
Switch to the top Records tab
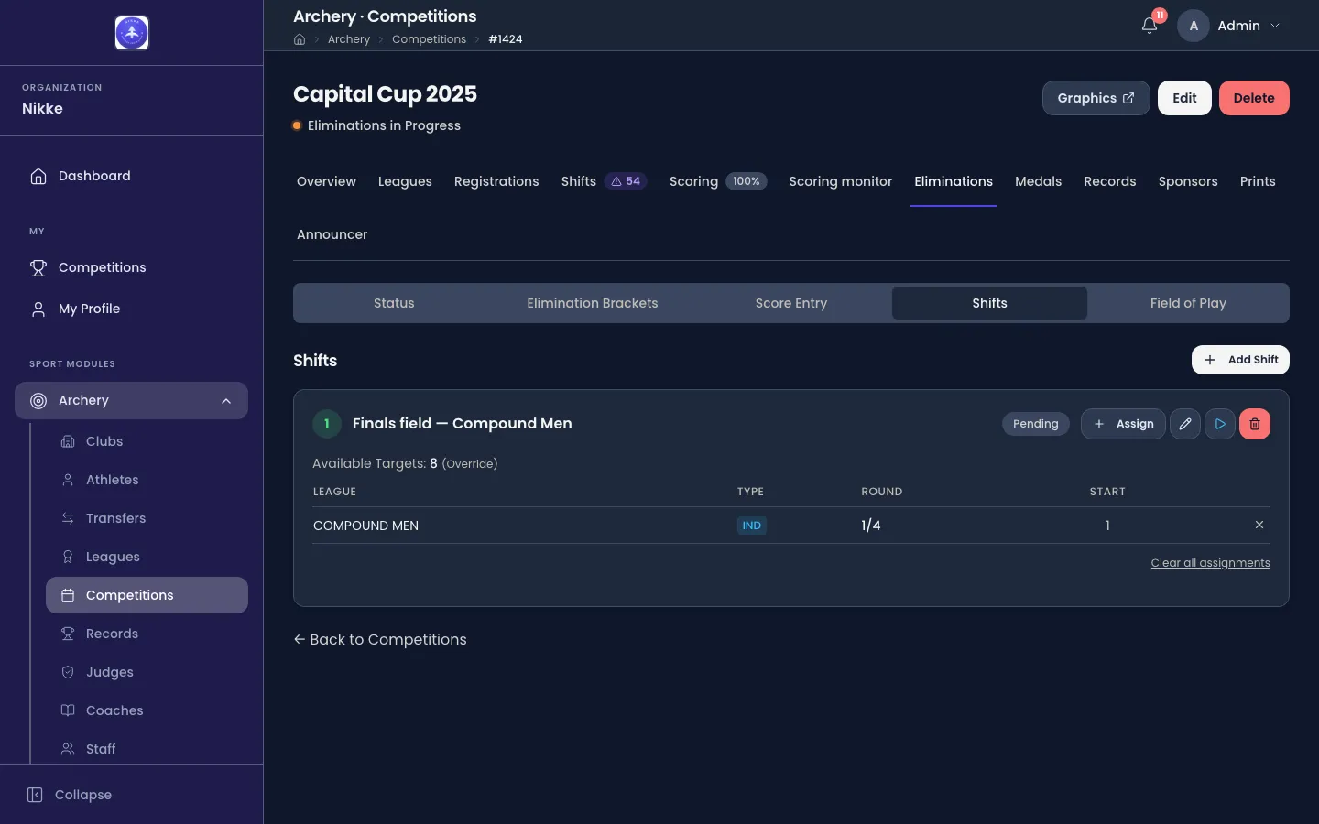1110,181
